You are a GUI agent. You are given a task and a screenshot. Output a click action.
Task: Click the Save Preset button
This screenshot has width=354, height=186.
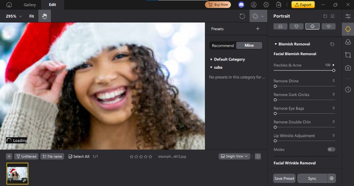[x=284, y=179]
